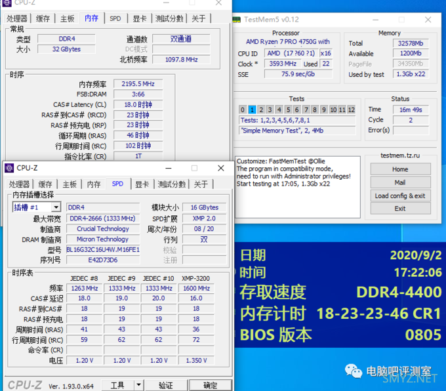The width and height of the screenshot is (446, 391).
Task: Click the 32 GBytes size field
Action: pyautogui.click(x=66, y=49)
